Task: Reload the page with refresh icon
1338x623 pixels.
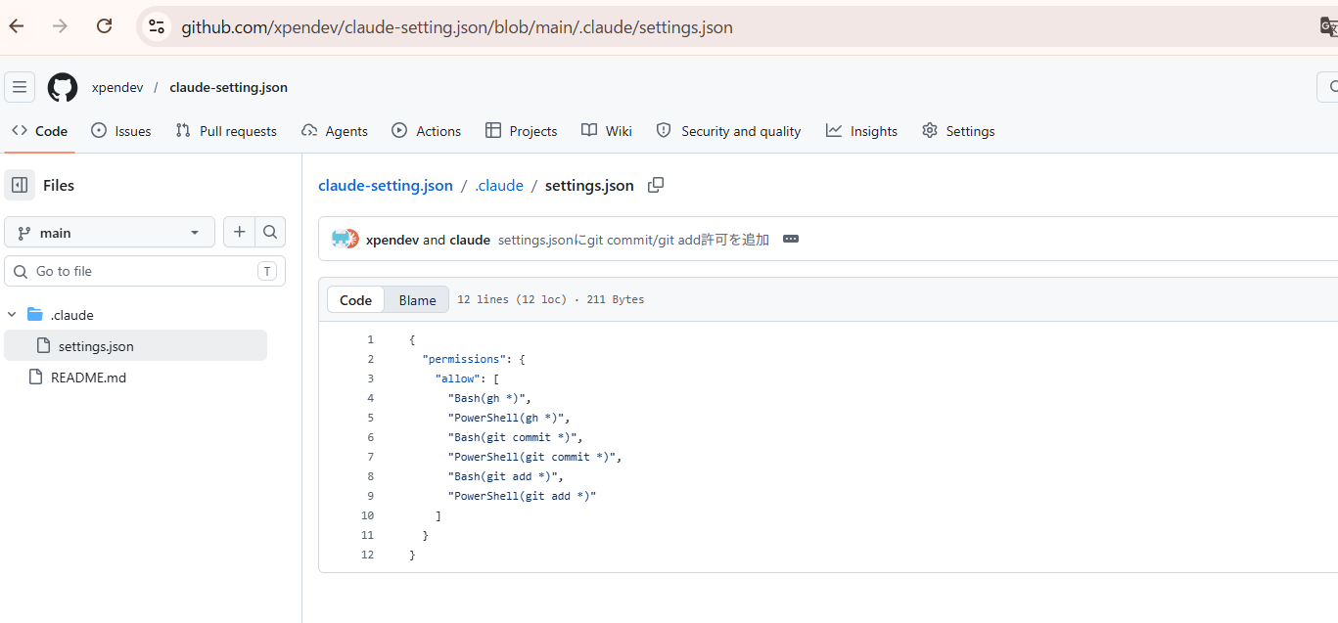Action: pos(104,26)
